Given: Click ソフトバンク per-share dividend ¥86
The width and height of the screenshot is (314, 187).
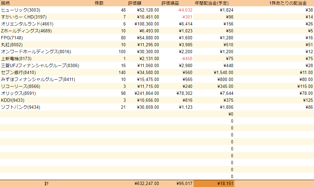Looking at the screenshot, I should pos(309,107).
